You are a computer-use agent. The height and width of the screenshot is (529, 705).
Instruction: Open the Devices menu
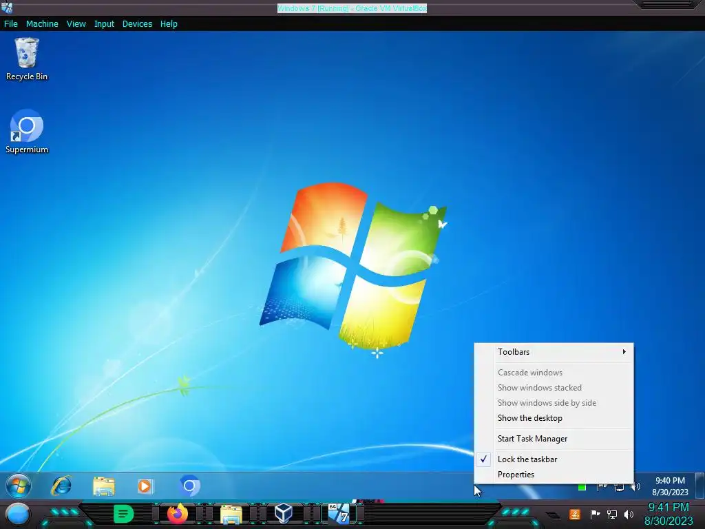pyautogui.click(x=137, y=24)
